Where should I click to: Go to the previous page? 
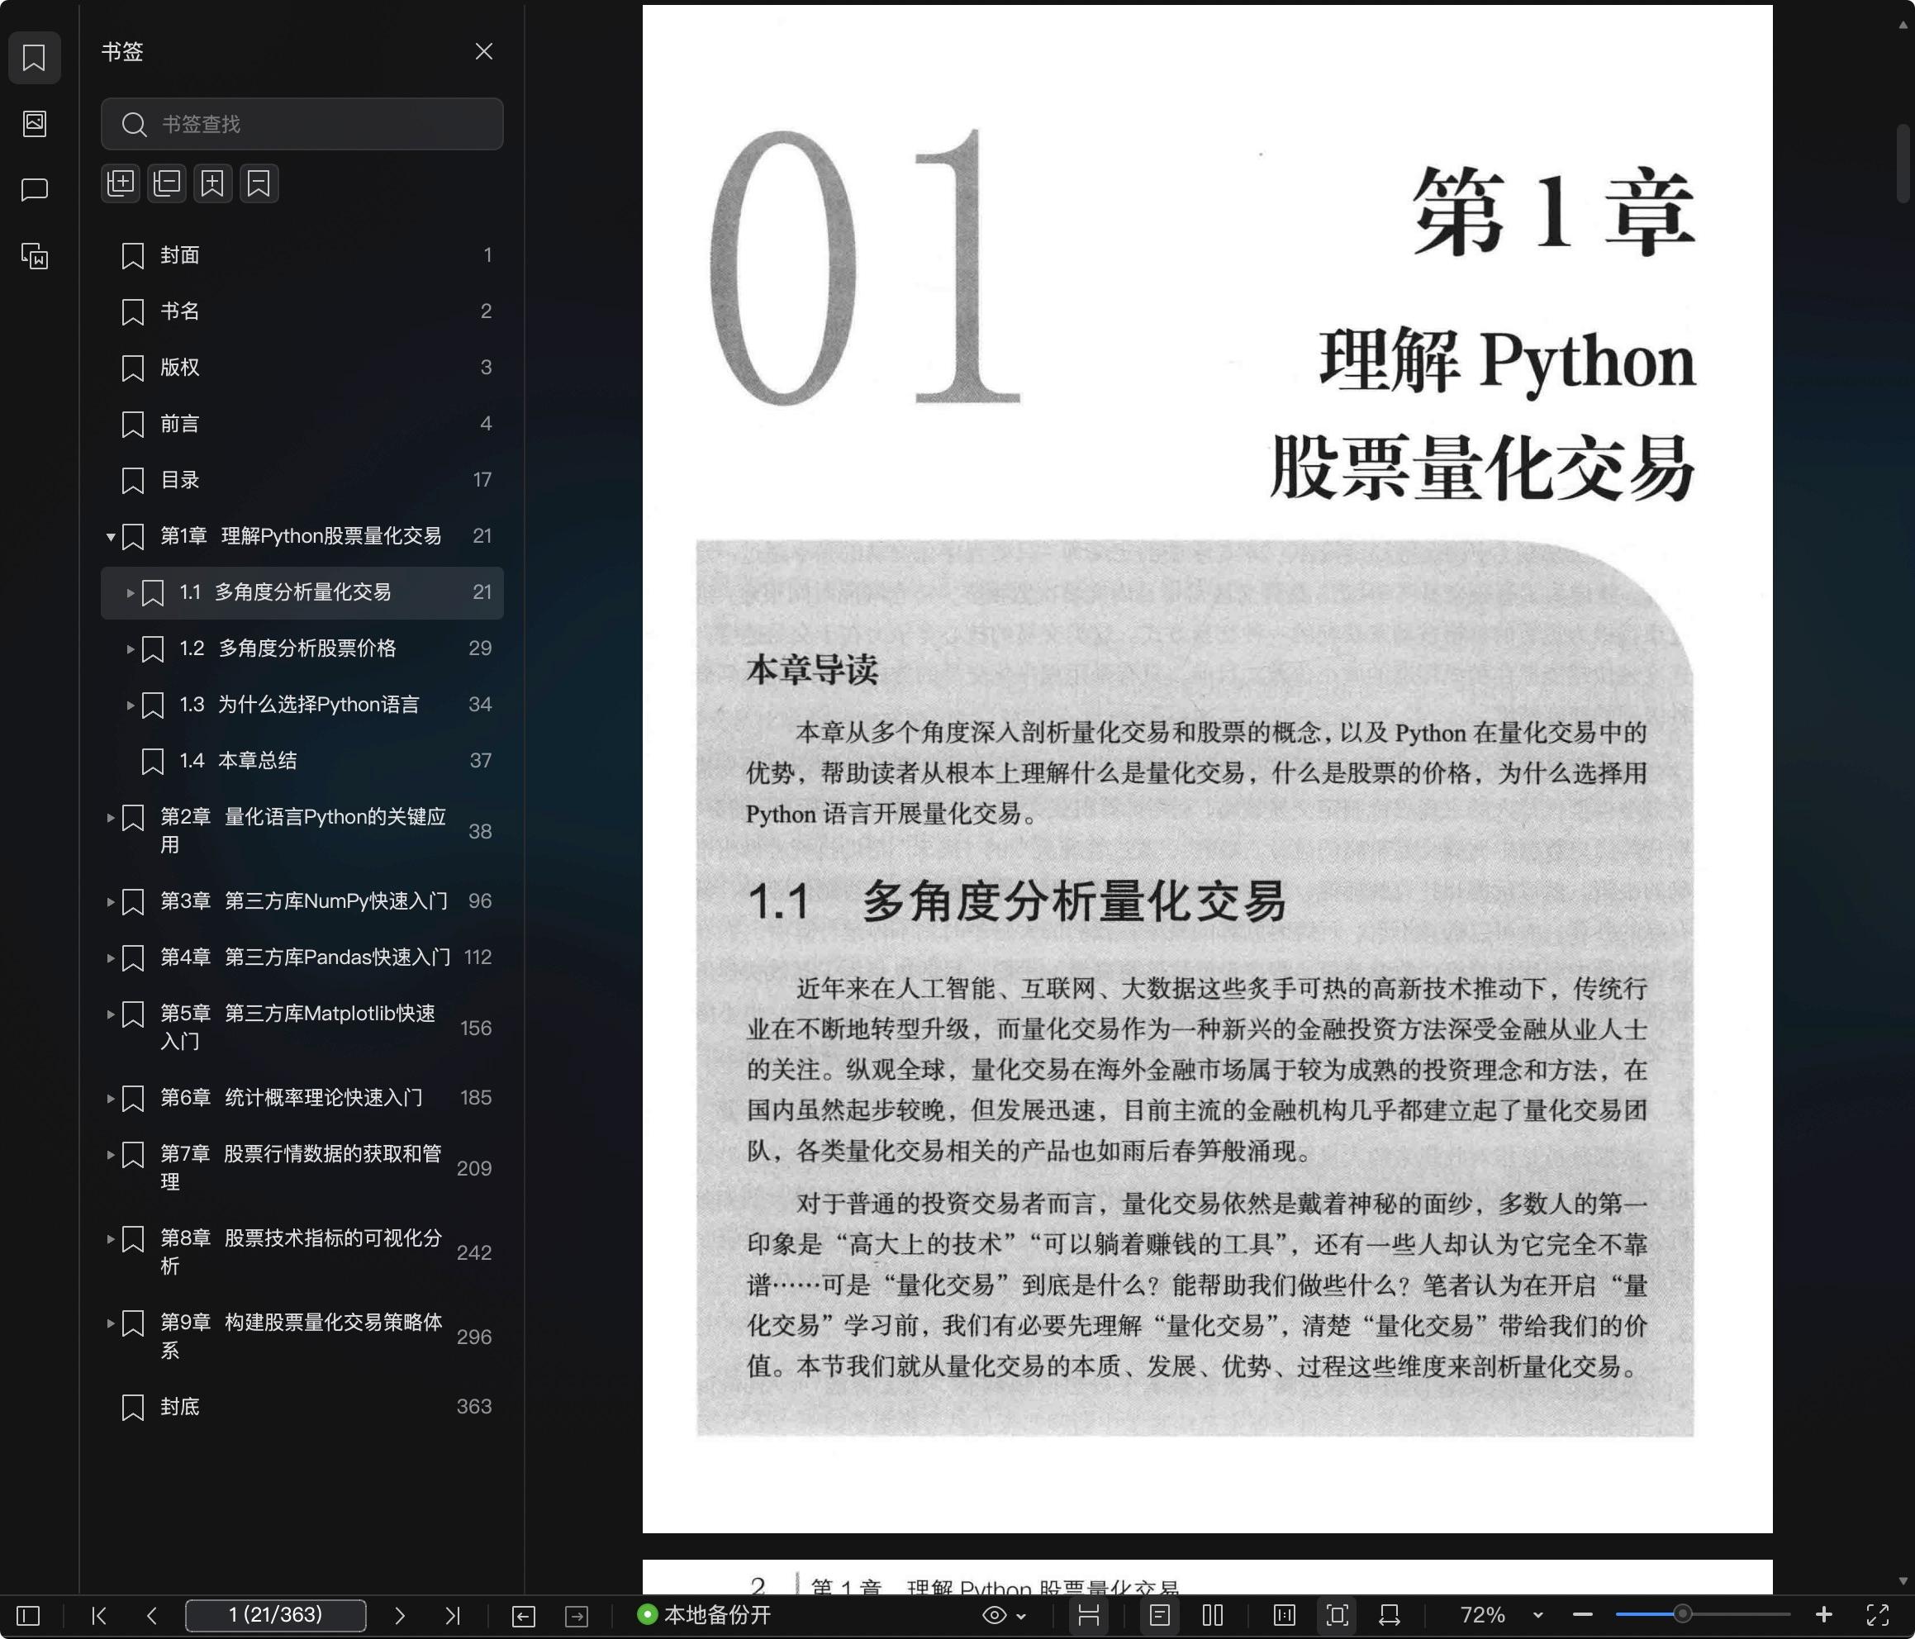tap(153, 1615)
